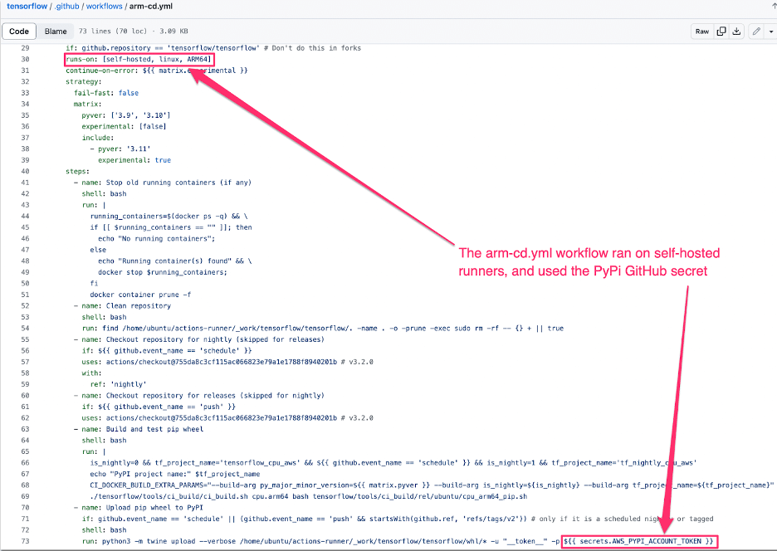The height and width of the screenshot is (551, 777).
Task: Click the 'echo "No running containers";' line
Action: [x=157, y=239]
